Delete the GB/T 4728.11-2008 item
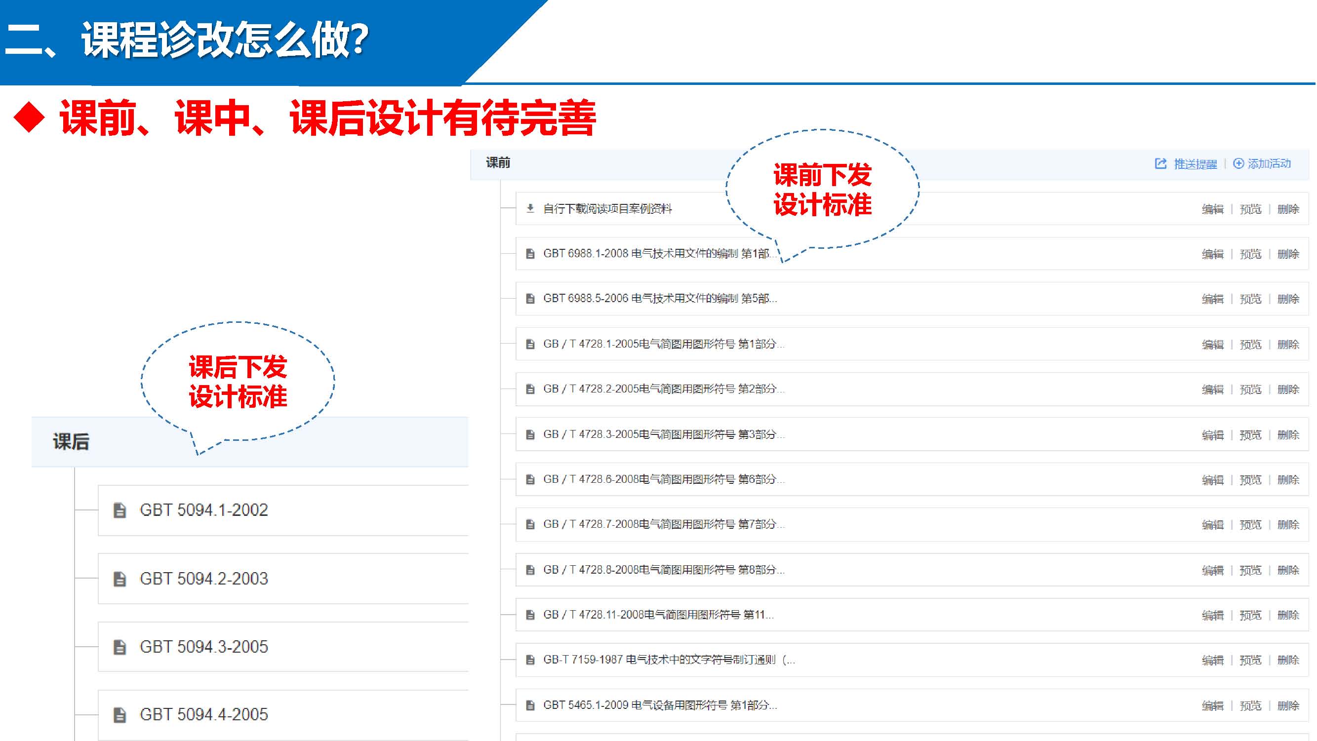 click(1288, 615)
